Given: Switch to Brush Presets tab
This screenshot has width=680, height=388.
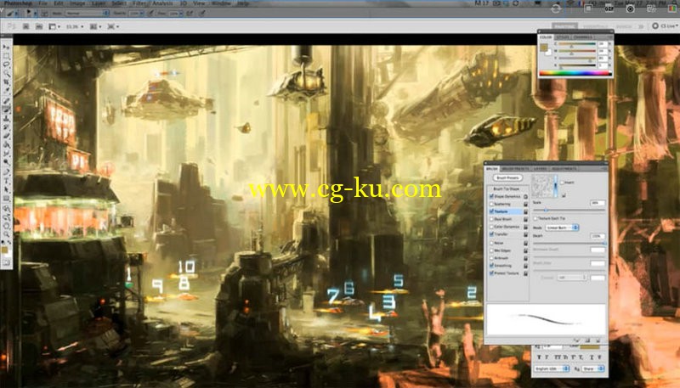Looking at the screenshot, I should [515, 168].
